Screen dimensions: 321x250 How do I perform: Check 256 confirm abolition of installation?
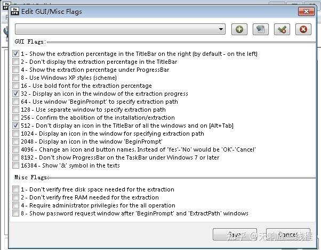tap(15, 118)
